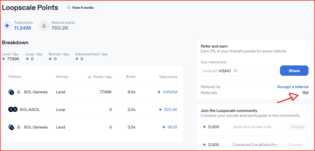The height and width of the screenshot is (151, 315).
Task: Click the person avatar icon for Referral points
Action: tap(44, 26)
